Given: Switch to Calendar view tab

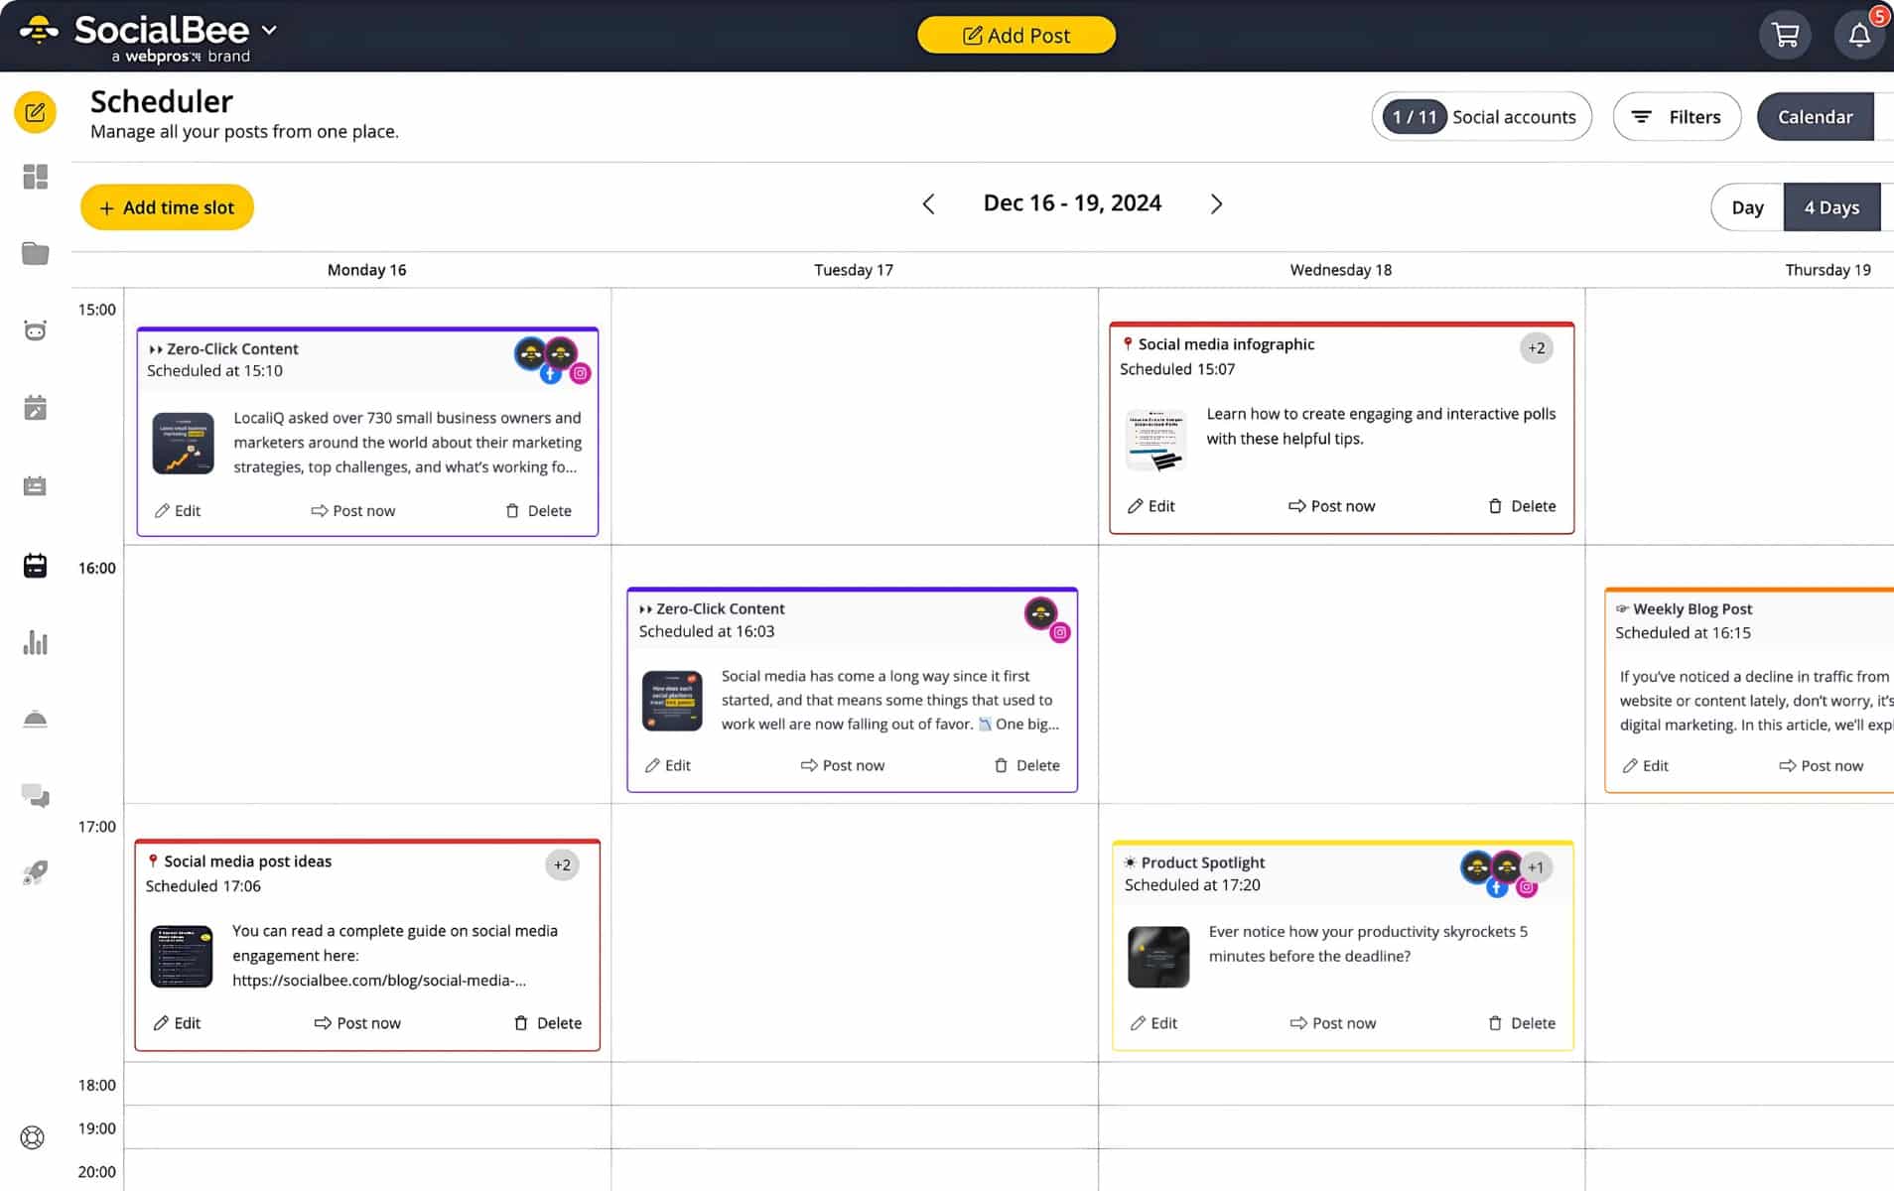Looking at the screenshot, I should point(1816,116).
